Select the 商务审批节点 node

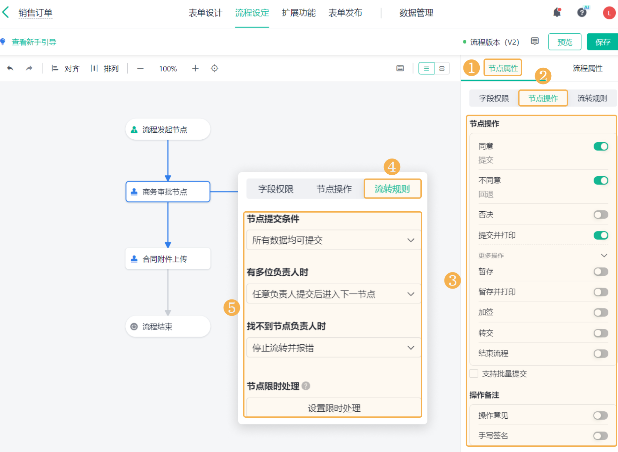coord(168,191)
